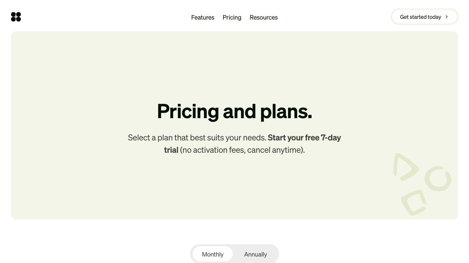The width and height of the screenshot is (469, 263).
Task: Click the word 'plans.' in the headline
Action: pos(286,111)
